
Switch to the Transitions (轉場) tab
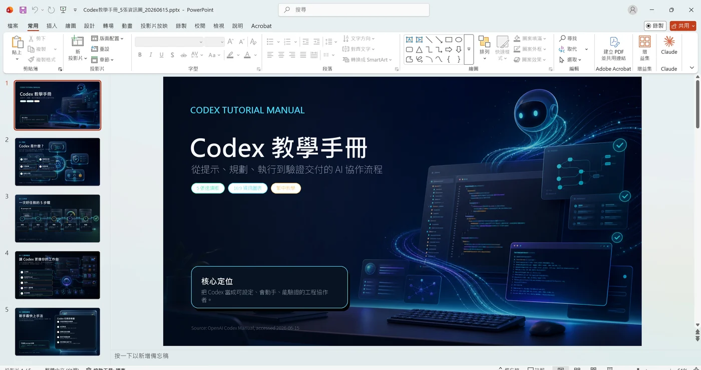pos(108,26)
